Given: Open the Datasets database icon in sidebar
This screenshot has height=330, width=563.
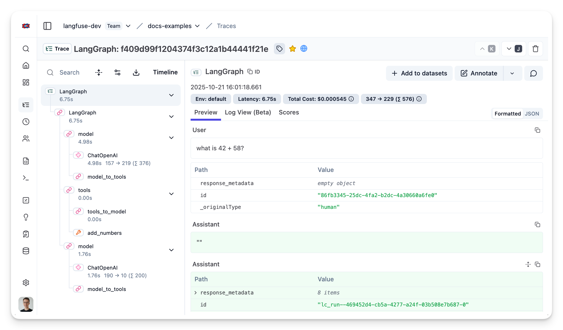Looking at the screenshot, I should [26, 251].
